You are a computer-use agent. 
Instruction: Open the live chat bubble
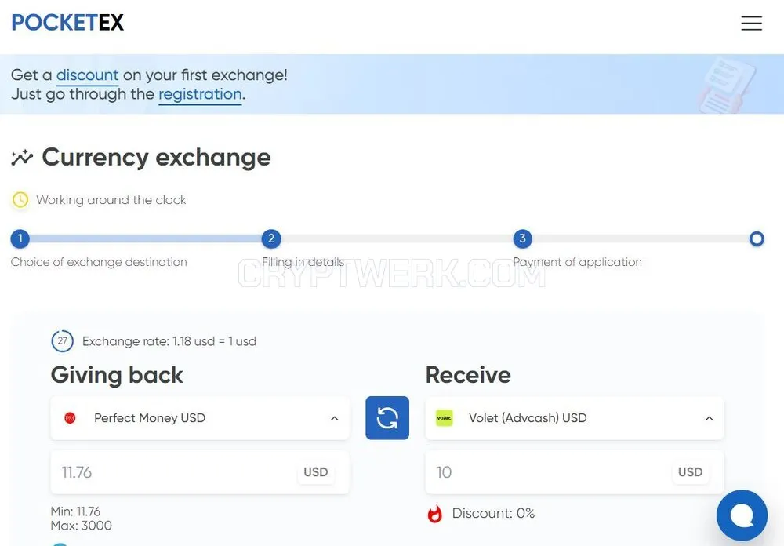click(742, 515)
